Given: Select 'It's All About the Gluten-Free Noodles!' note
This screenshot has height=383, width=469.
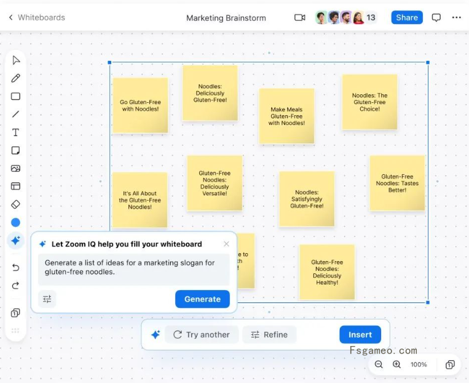Looking at the screenshot, I should 140,200.
